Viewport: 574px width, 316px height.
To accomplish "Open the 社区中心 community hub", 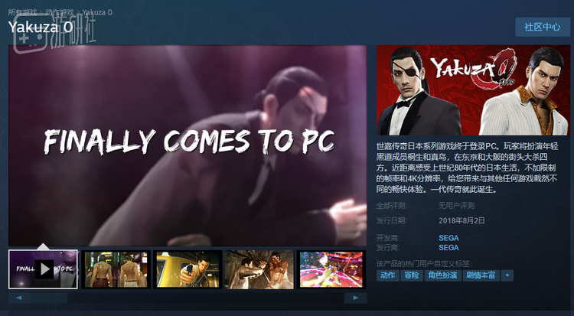I will (543, 27).
